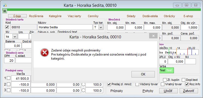Toggle the price row 1 checkbox

pos(8,78)
